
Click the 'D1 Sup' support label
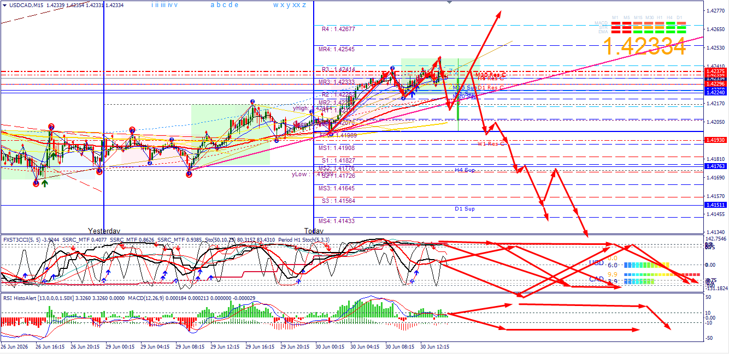[x=465, y=209]
